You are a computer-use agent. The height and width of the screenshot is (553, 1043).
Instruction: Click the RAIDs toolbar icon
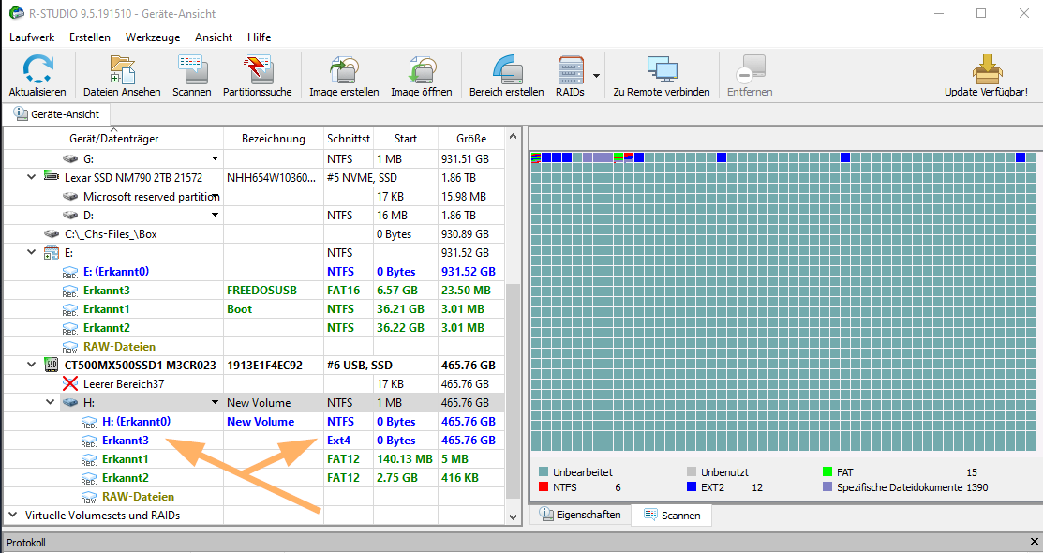coord(571,70)
